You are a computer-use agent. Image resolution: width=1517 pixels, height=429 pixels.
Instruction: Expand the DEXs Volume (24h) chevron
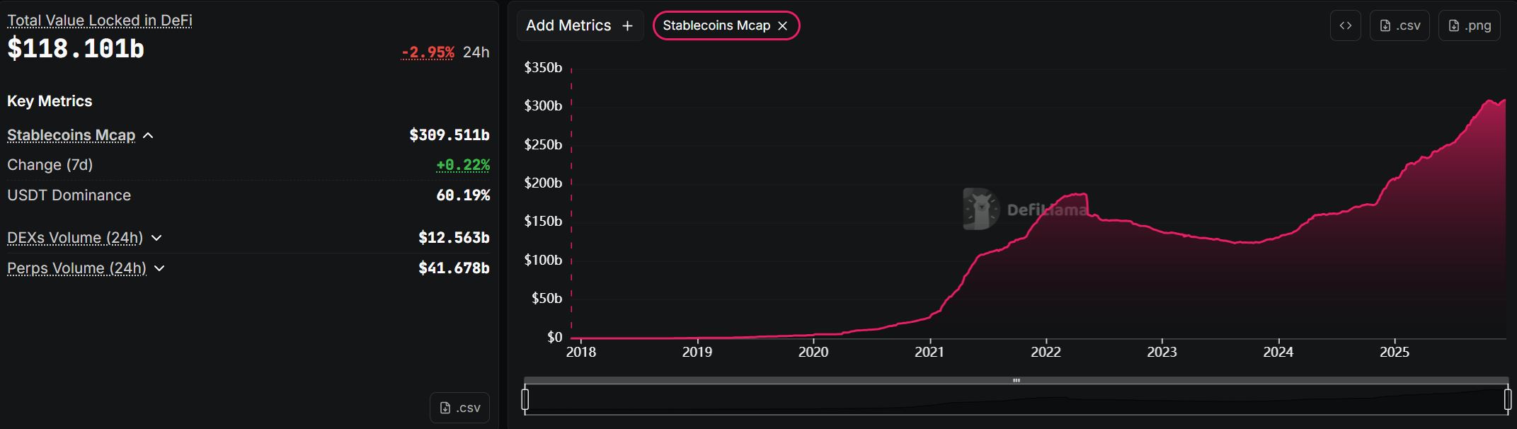pyautogui.click(x=156, y=238)
